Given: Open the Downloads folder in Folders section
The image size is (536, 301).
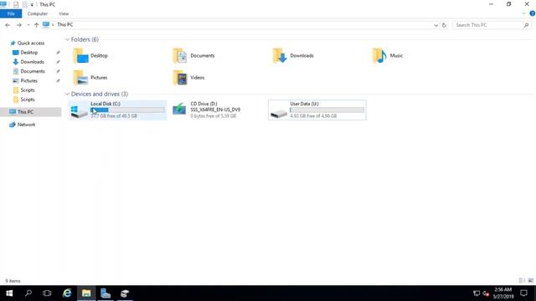Looking at the screenshot, I should (293, 56).
